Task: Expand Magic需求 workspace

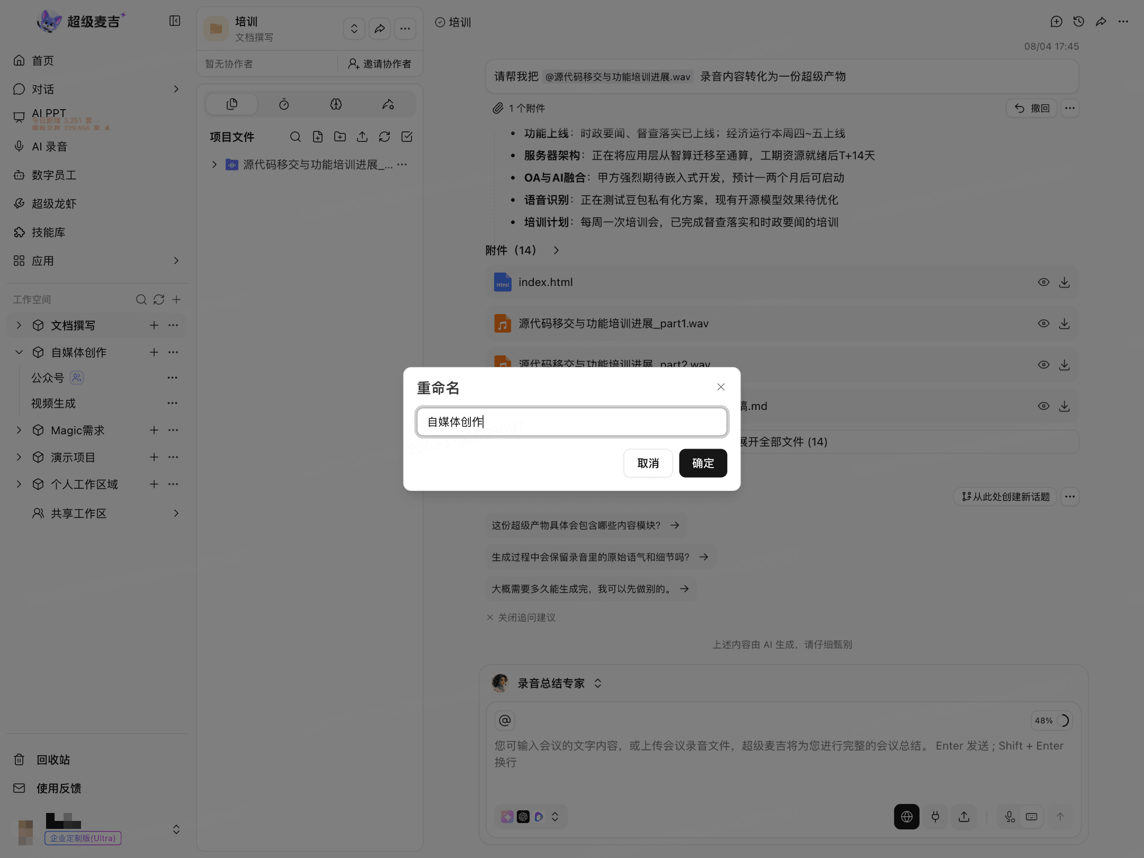Action: click(x=19, y=430)
